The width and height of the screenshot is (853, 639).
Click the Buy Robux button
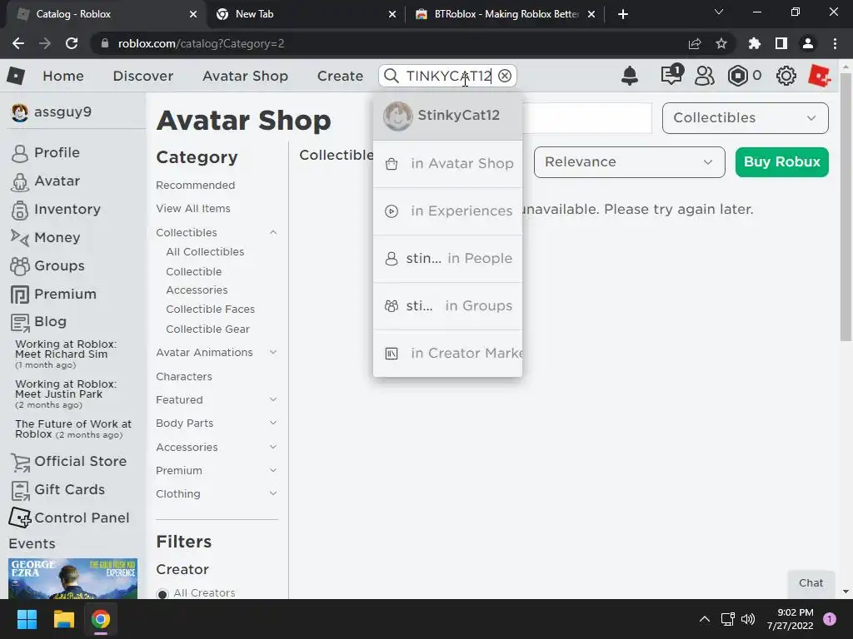pyautogui.click(x=781, y=162)
